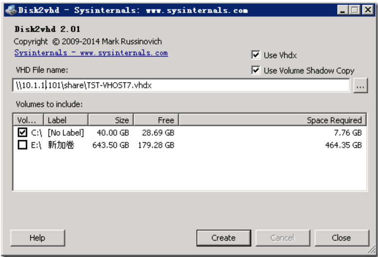Uncheck the C:\ volume checkbox
The height and width of the screenshot is (257, 378).
tap(22, 132)
